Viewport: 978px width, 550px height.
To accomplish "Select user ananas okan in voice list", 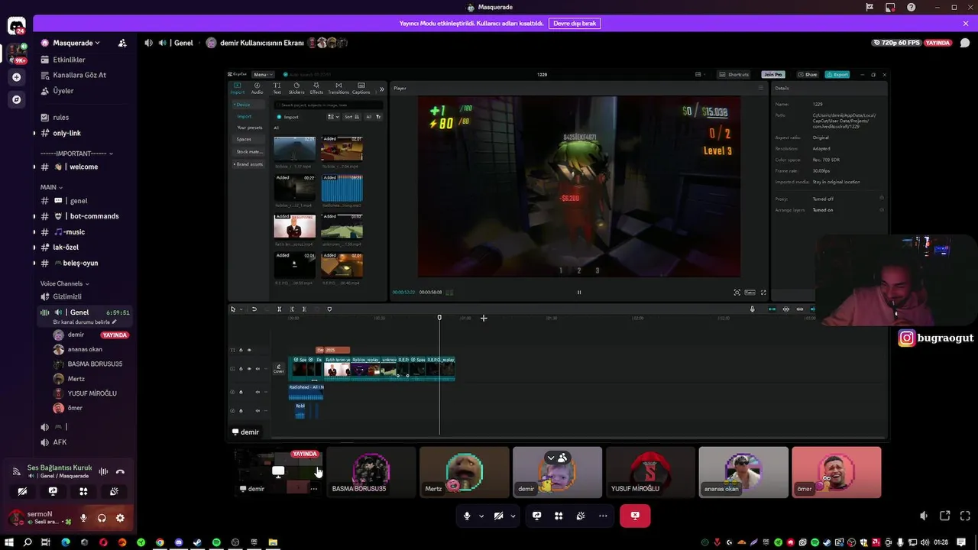I will click(x=85, y=349).
